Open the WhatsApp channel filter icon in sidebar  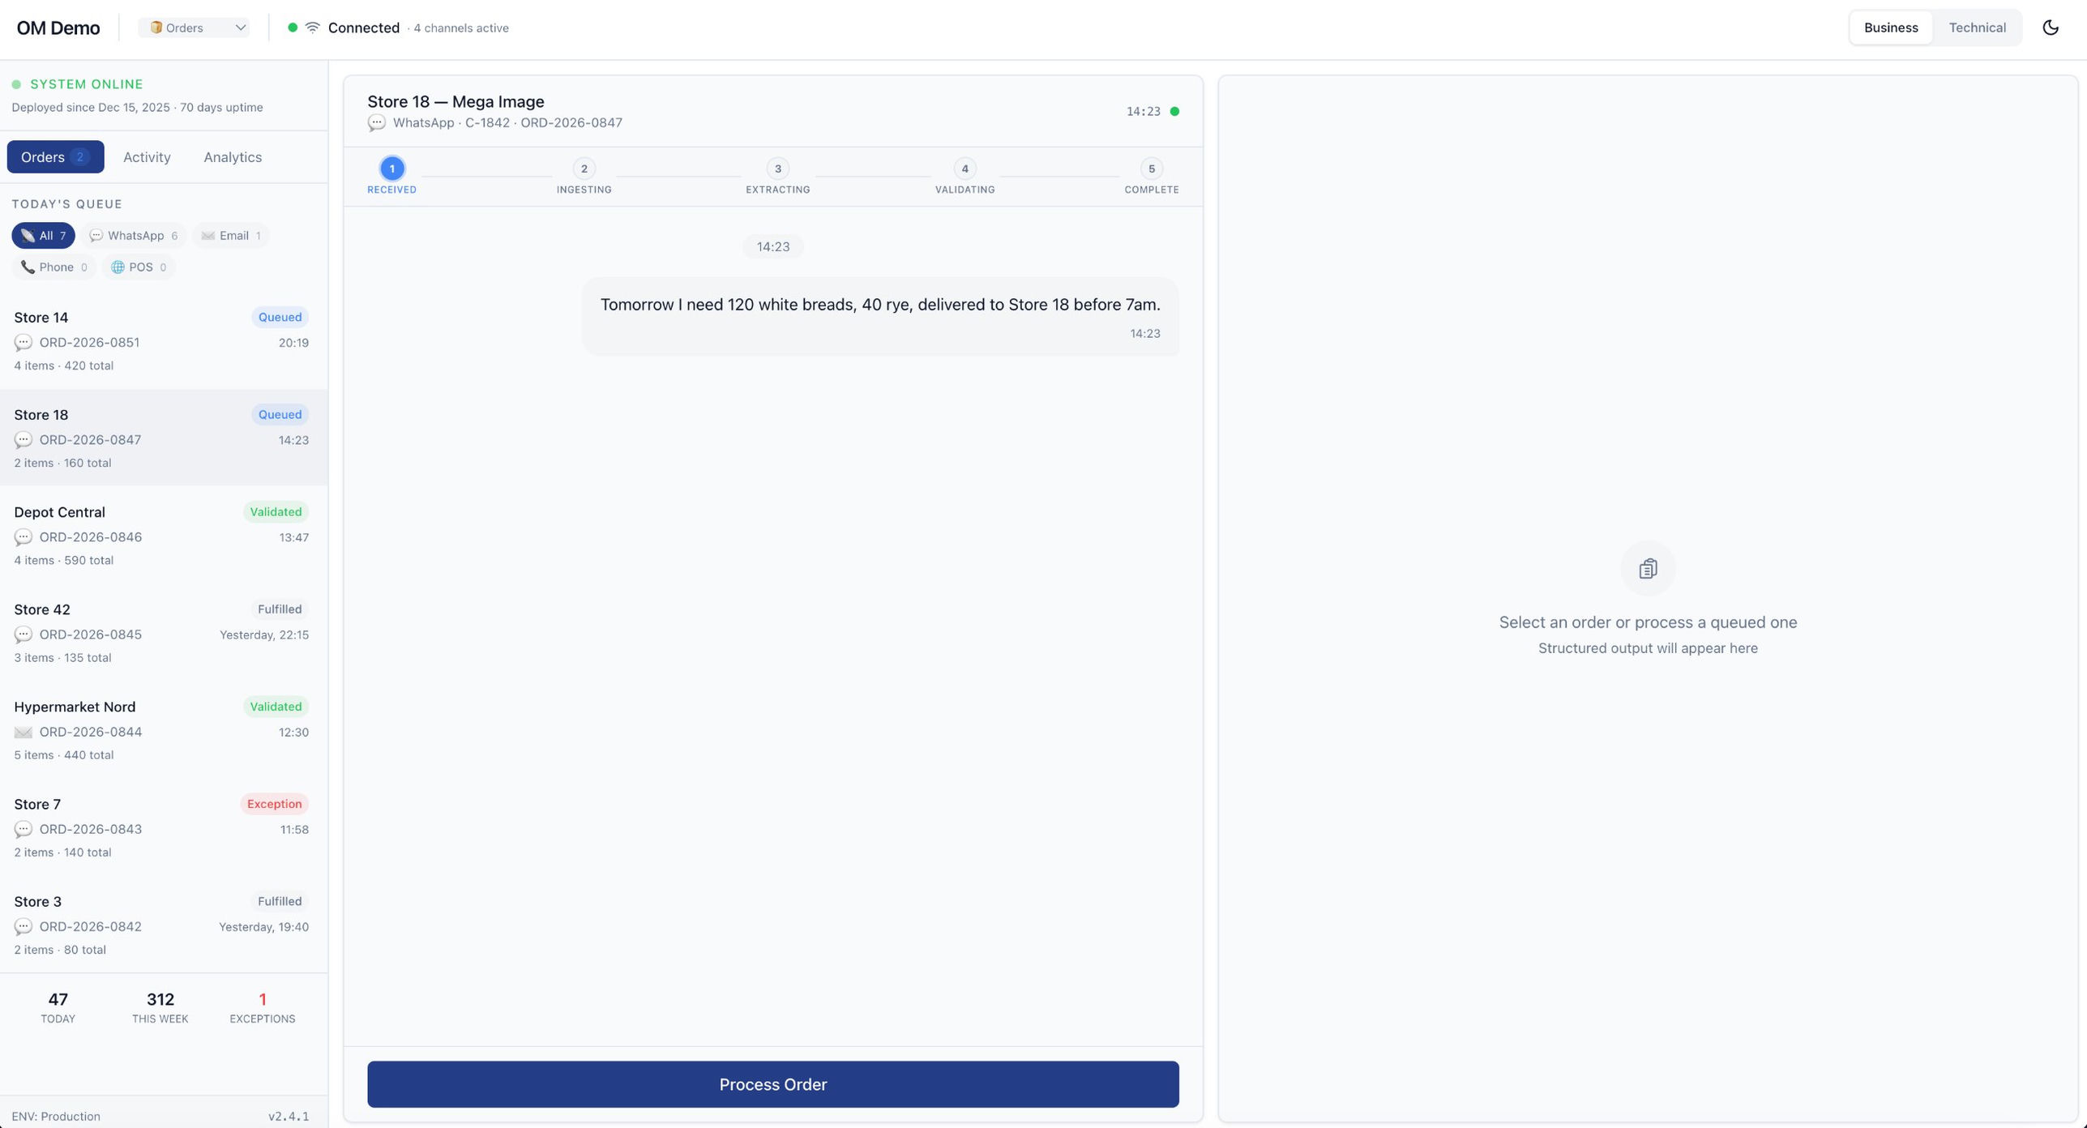pos(96,235)
